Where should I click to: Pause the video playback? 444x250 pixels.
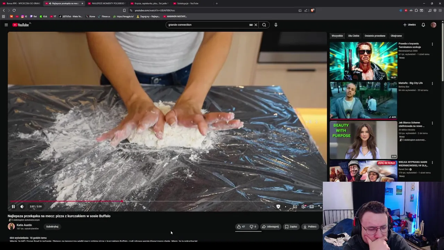click(13, 207)
